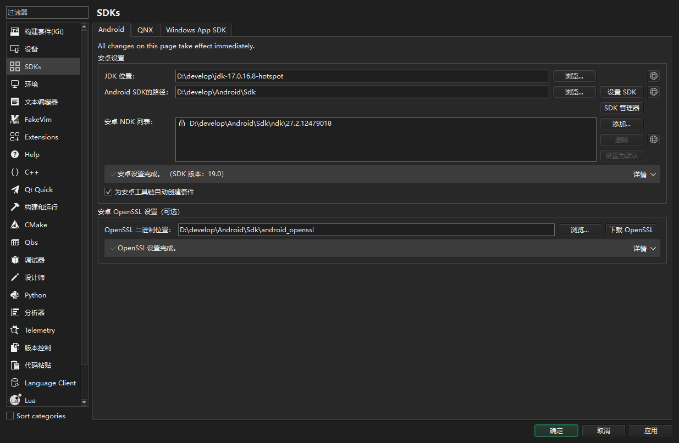Open the Qt Quick paper plane icon
The width and height of the screenshot is (679, 443).
point(15,189)
